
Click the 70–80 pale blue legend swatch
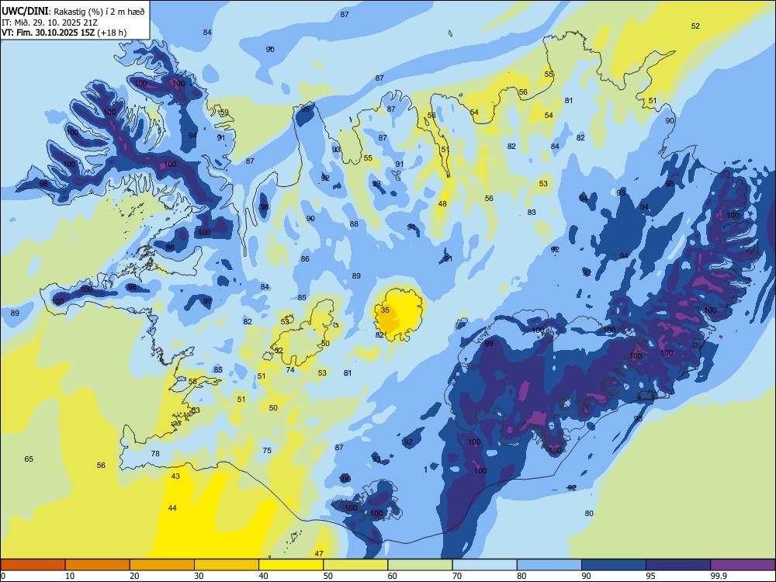484,565
